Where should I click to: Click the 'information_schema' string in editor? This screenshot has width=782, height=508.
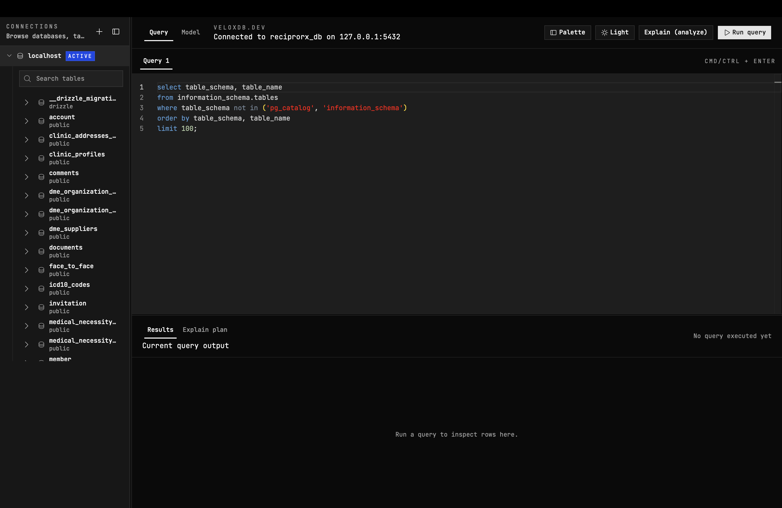tap(363, 108)
